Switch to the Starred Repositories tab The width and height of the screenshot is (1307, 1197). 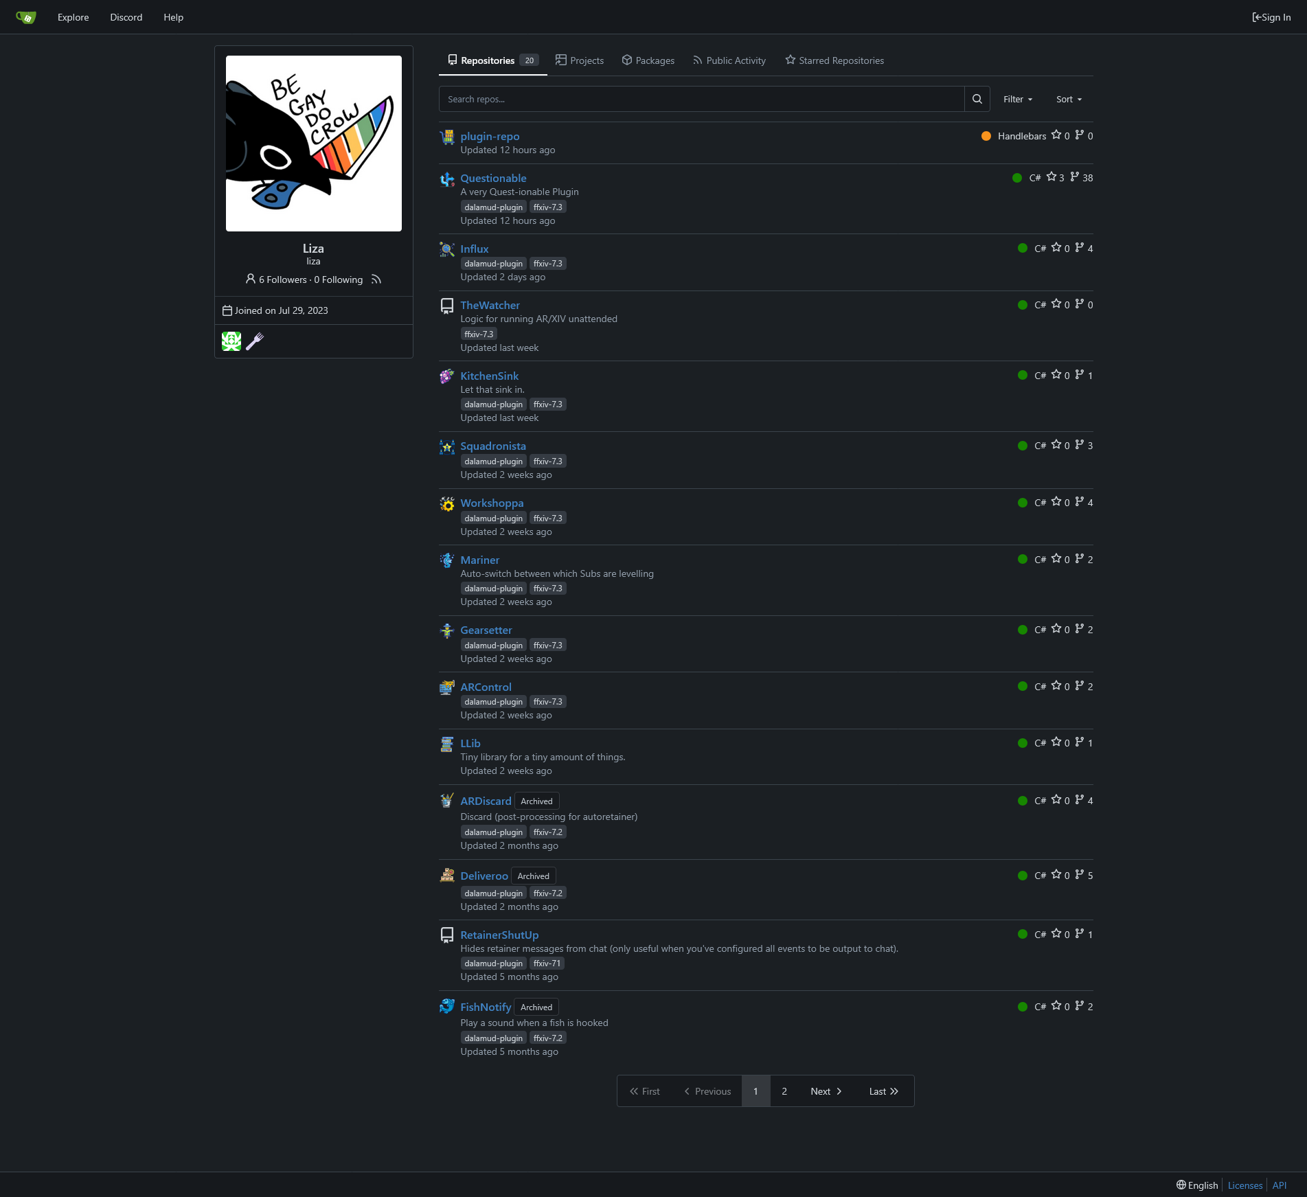[x=834, y=60]
